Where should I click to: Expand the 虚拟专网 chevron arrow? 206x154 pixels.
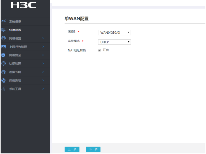[x=43, y=72]
